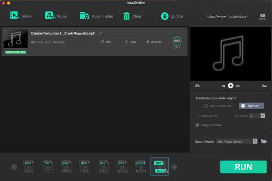Add music with the Music button

click(x=56, y=16)
